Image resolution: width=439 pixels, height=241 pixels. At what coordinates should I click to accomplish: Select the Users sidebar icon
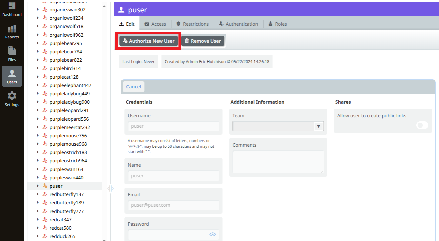tap(12, 76)
